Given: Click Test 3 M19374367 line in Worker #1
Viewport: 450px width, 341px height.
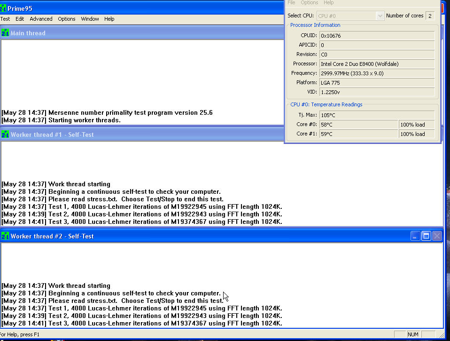Looking at the screenshot, I should [x=142, y=222].
